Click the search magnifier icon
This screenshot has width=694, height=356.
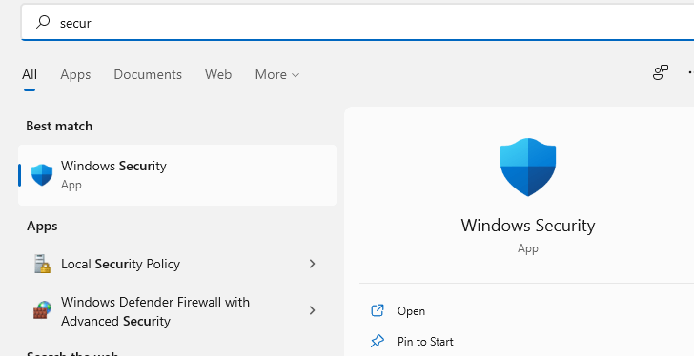coord(43,22)
